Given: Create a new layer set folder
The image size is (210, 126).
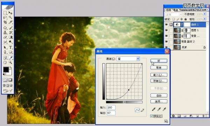Looking at the screenshot, I should click(185, 116).
